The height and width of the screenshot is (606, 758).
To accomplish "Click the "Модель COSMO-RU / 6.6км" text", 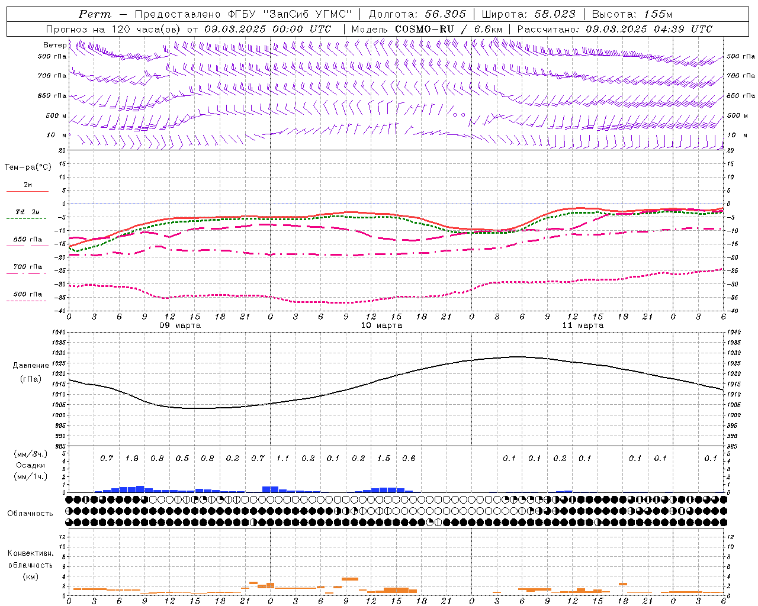I will pos(427,29).
